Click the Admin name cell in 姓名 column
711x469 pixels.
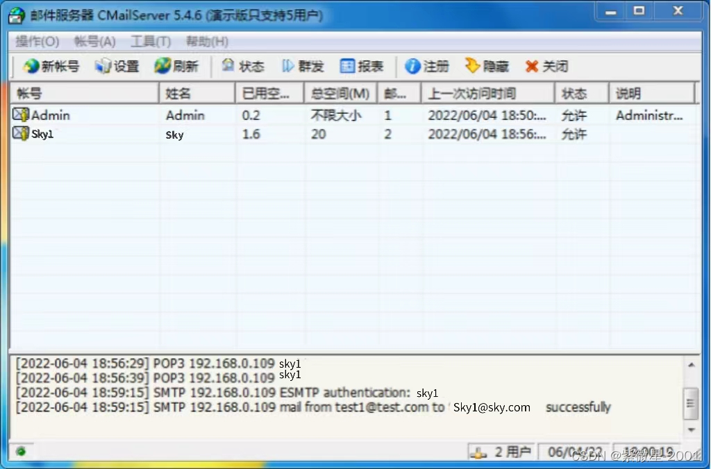(185, 116)
